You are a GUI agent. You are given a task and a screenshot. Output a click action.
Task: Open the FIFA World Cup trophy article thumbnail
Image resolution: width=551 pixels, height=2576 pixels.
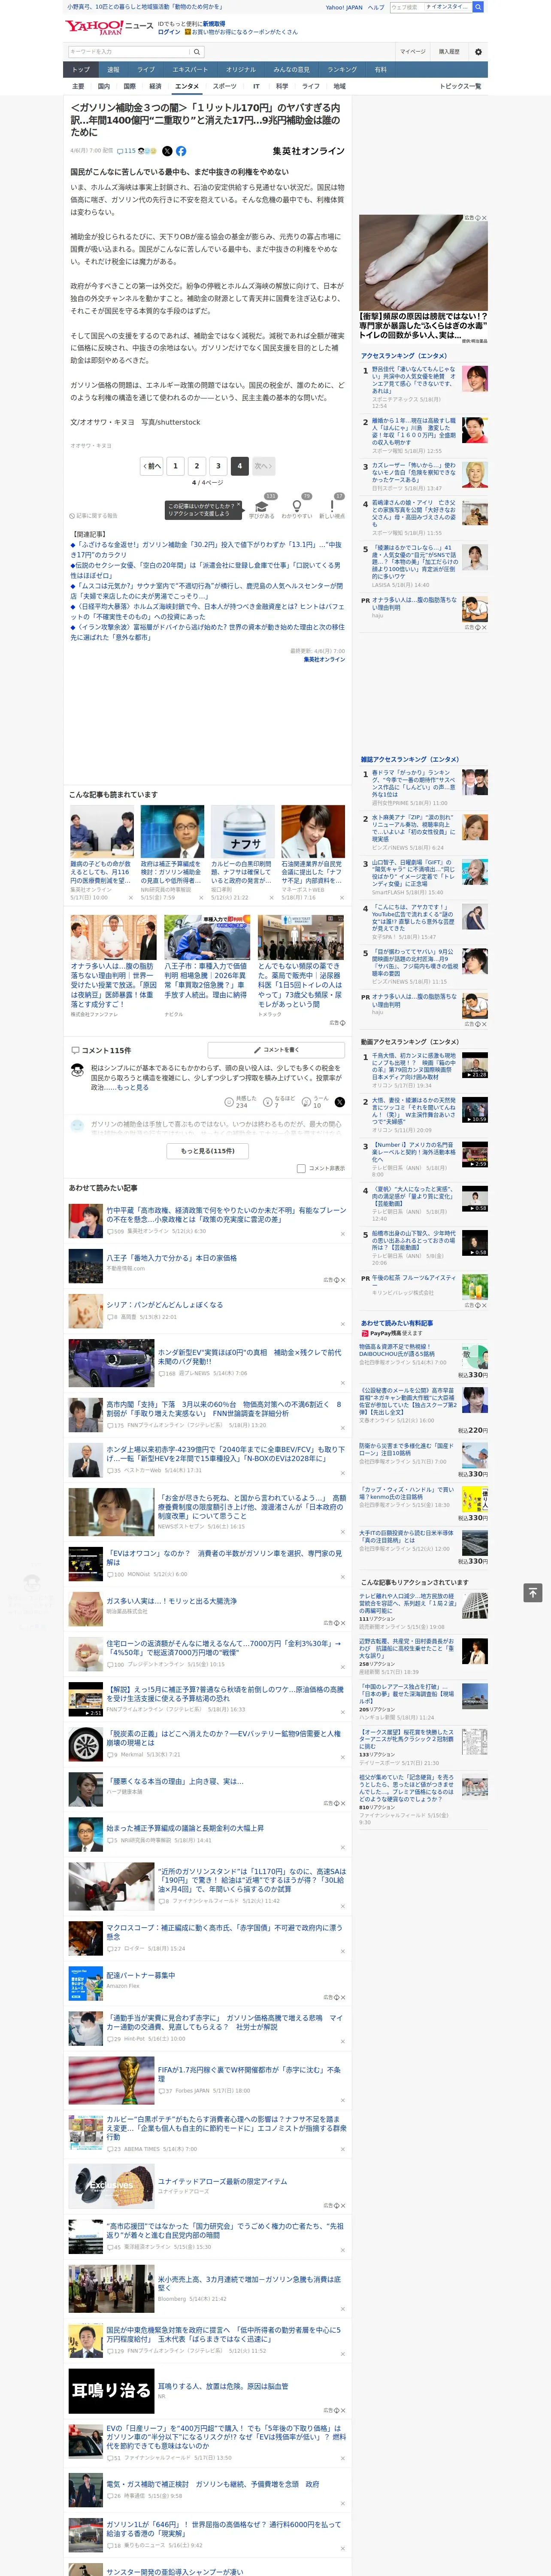pos(111,2080)
